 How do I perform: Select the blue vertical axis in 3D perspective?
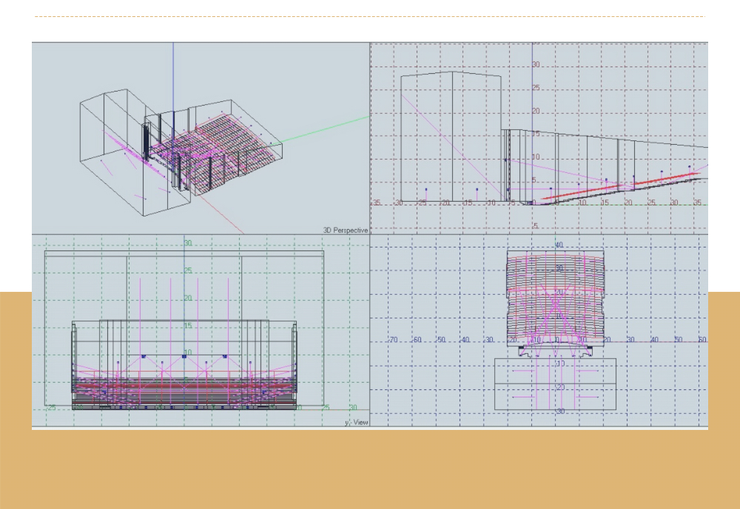(x=173, y=74)
